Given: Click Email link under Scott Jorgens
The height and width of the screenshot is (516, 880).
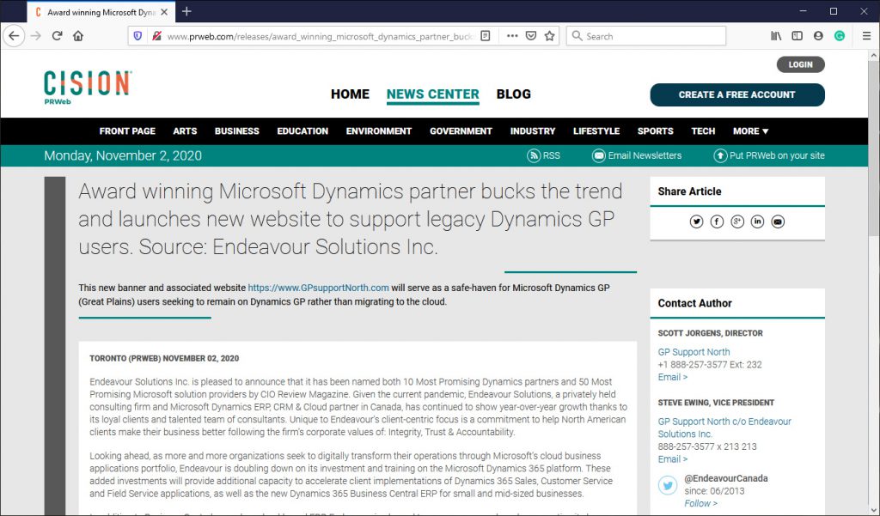Looking at the screenshot, I should pos(672,377).
